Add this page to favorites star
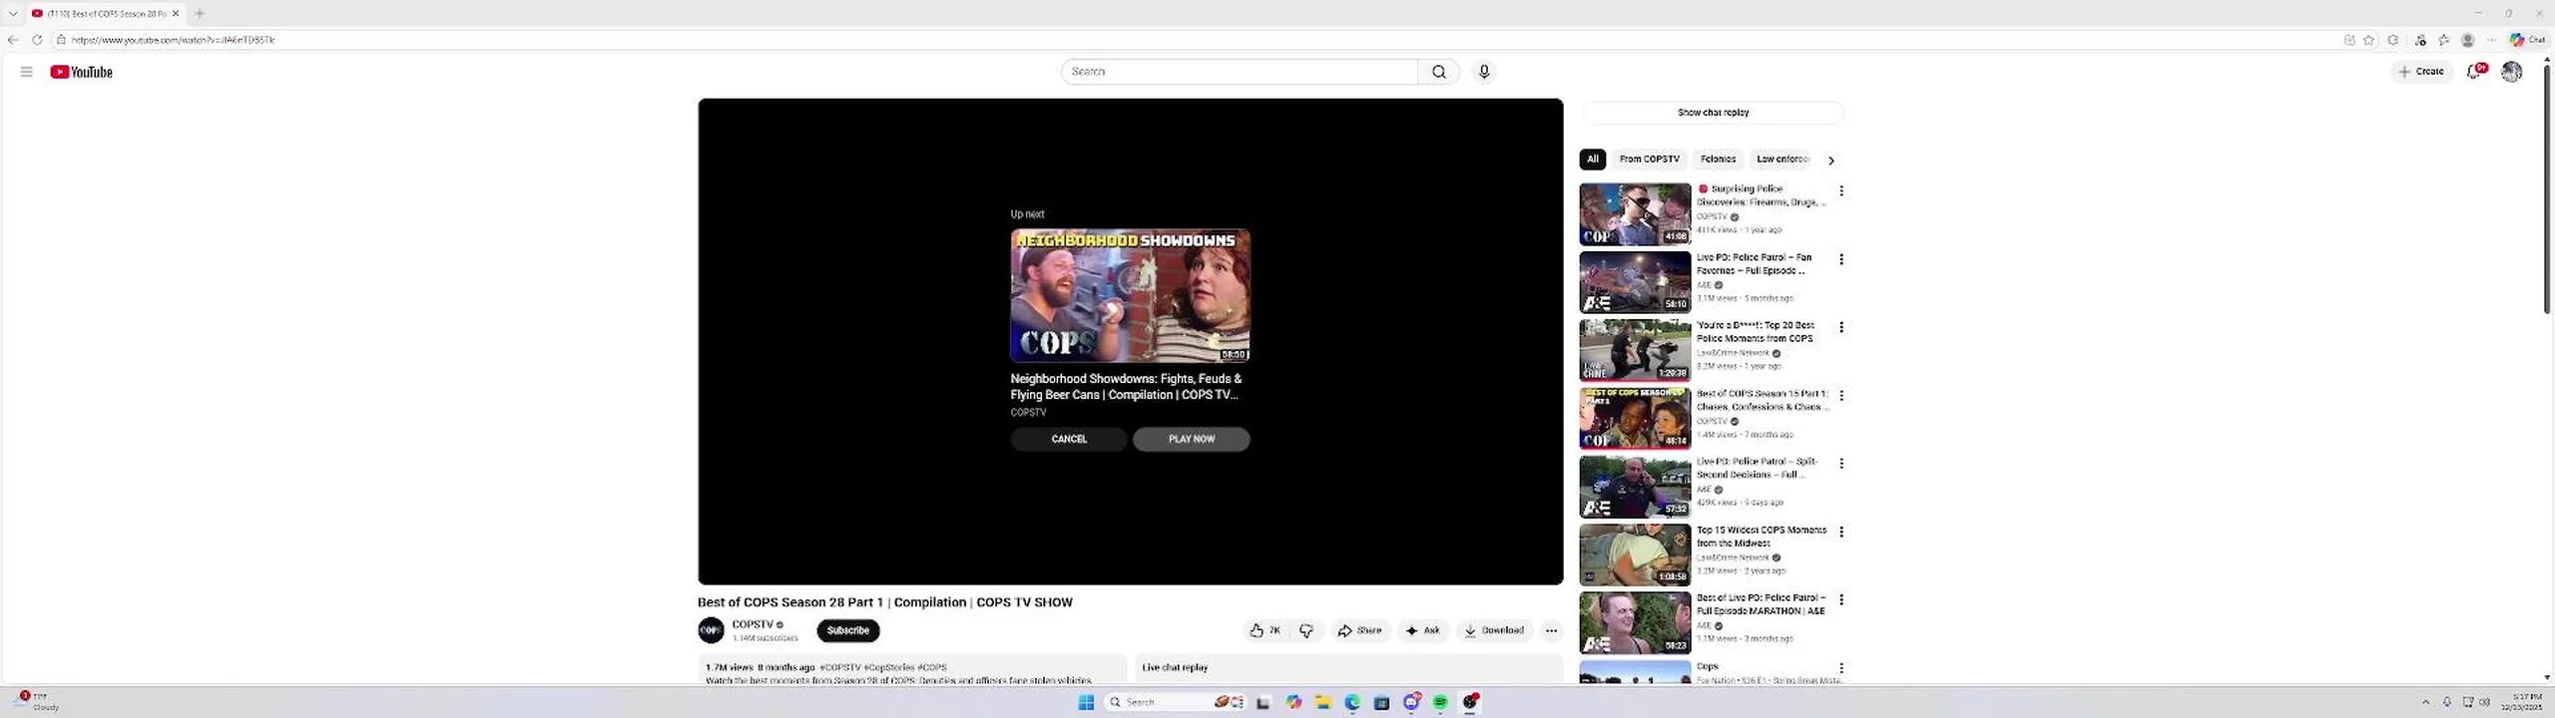The image size is (2555, 718). pos(2368,40)
